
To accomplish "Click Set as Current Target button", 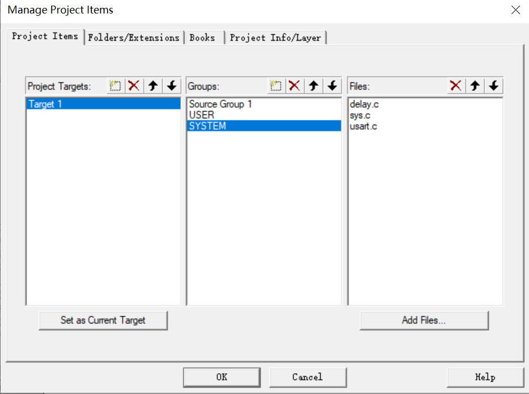I will [103, 320].
